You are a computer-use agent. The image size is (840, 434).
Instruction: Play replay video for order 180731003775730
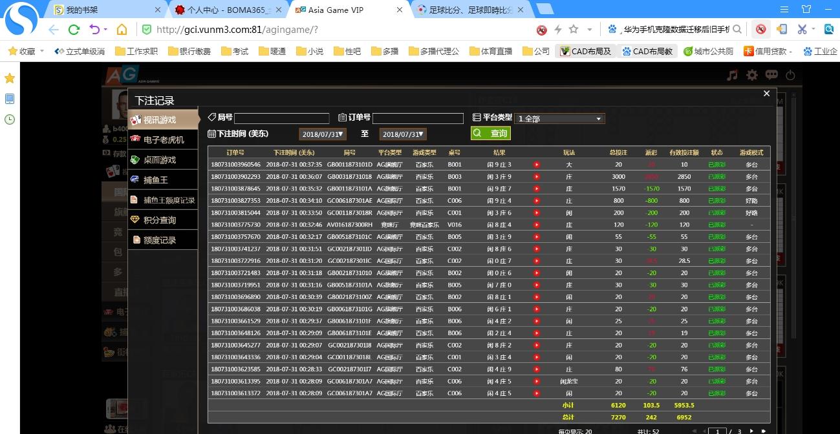pyautogui.click(x=536, y=225)
